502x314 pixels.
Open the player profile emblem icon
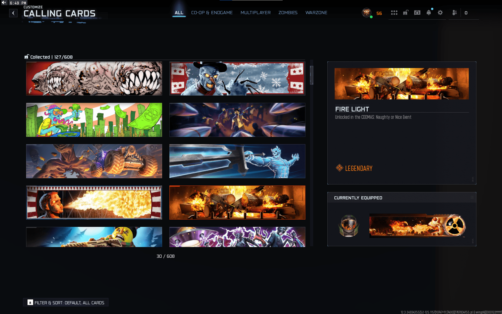[367, 13]
